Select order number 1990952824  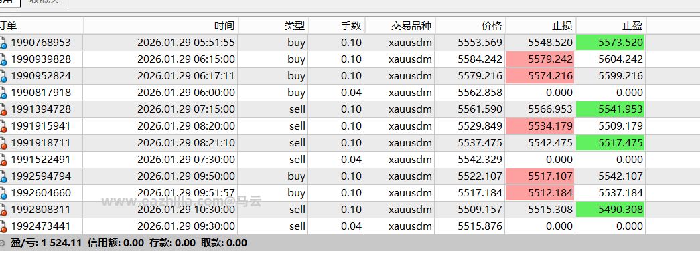(41, 76)
